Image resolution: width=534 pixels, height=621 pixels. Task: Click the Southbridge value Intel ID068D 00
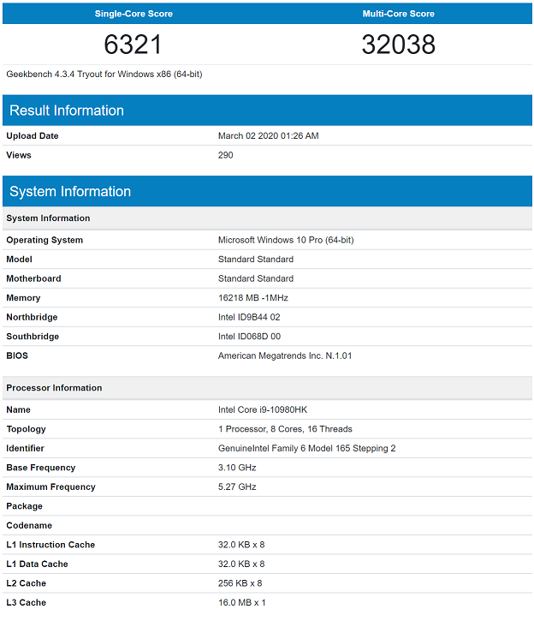tap(249, 337)
